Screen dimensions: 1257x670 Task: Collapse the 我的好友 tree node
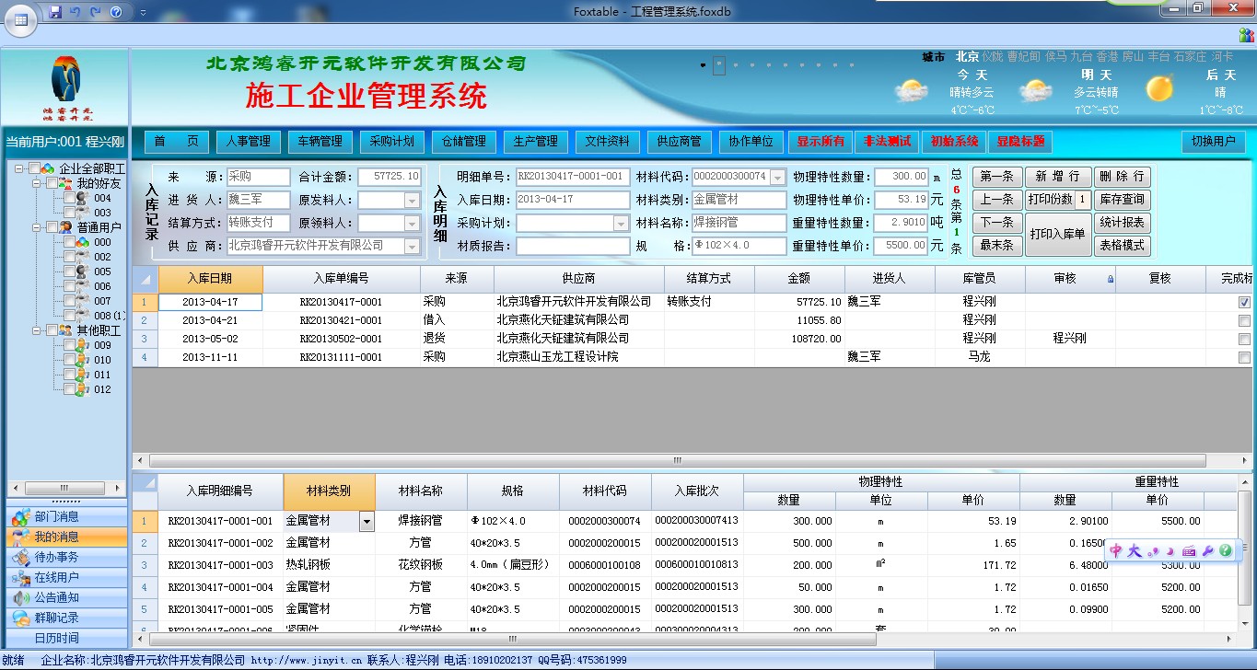(x=36, y=183)
